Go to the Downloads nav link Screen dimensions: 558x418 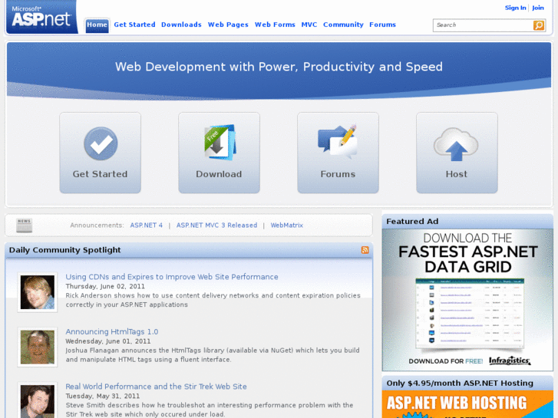click(181, 25)
